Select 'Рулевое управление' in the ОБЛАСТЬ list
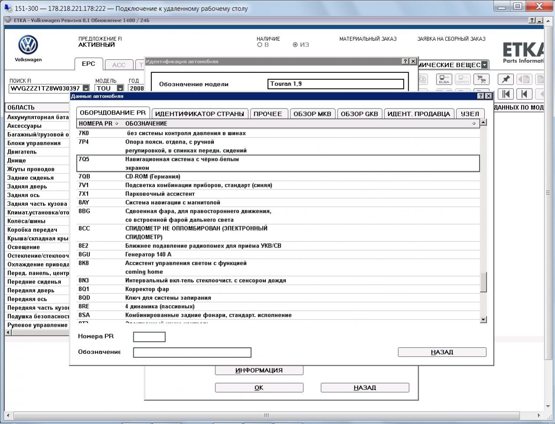 [x=37, y=325]
